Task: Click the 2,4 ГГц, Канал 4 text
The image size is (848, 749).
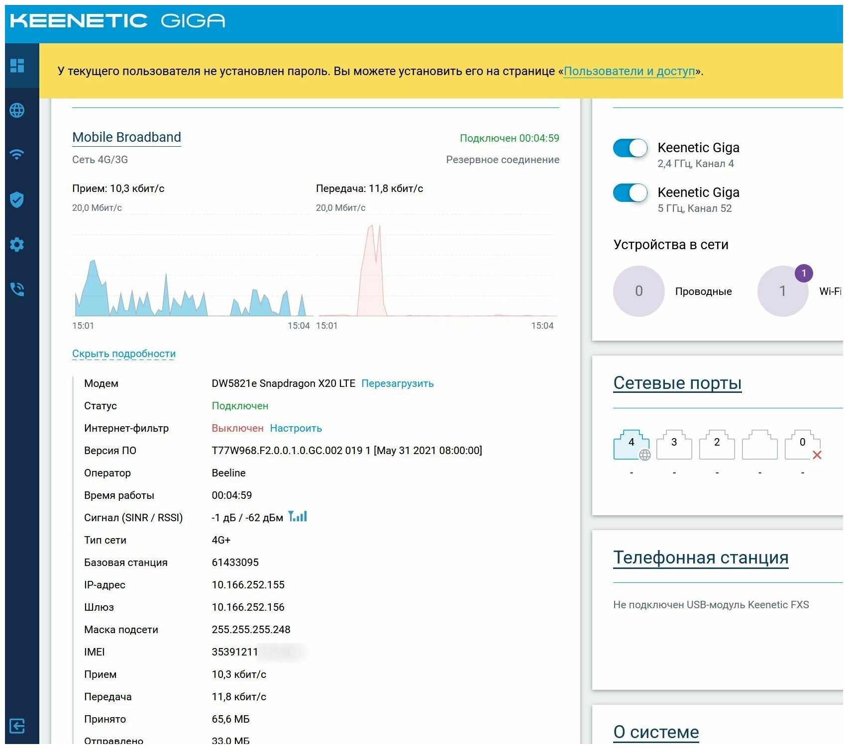Action: (x=696, y=164)
